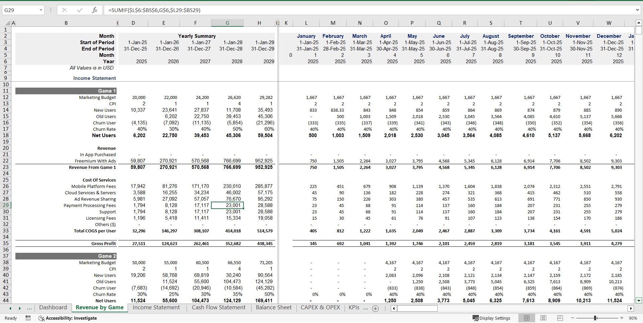The width and height of the screenshot is (643, 323).
Task: Select the Revenue by Game tab
Action: [x=100, y=308]
